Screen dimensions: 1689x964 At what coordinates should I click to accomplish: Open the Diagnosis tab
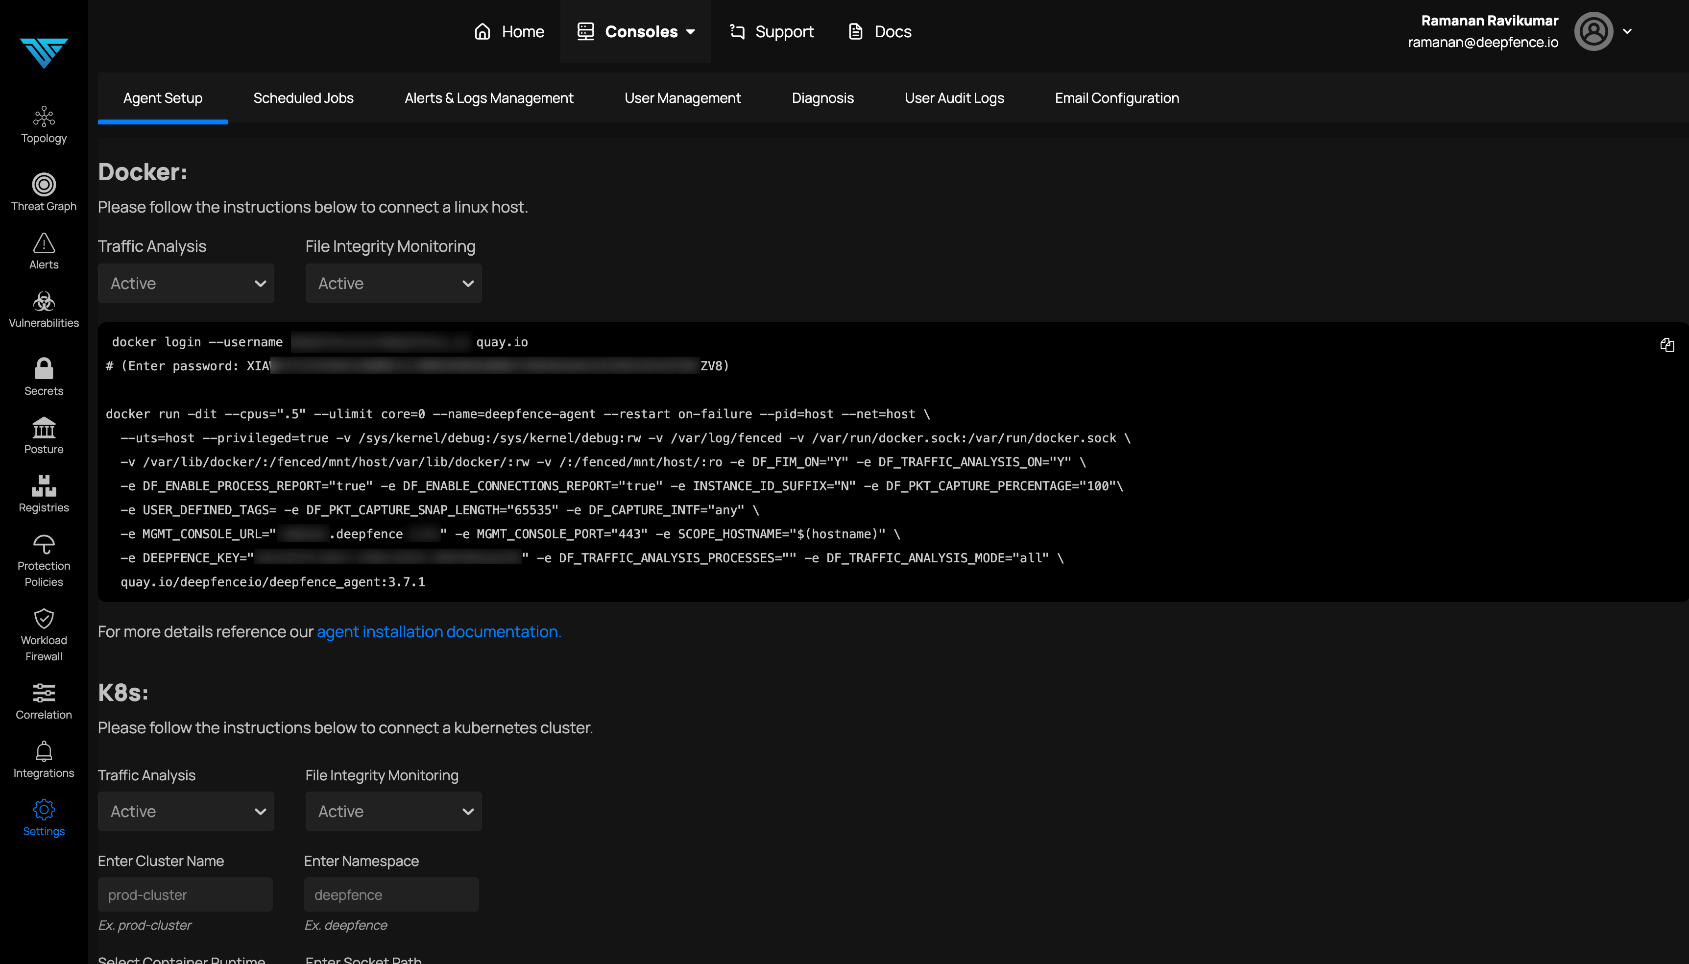(x=822, y=98)
